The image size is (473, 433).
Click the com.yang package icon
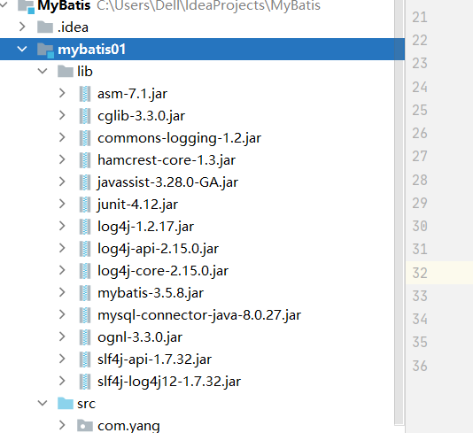pyautogui.click(x=85, y=425)
